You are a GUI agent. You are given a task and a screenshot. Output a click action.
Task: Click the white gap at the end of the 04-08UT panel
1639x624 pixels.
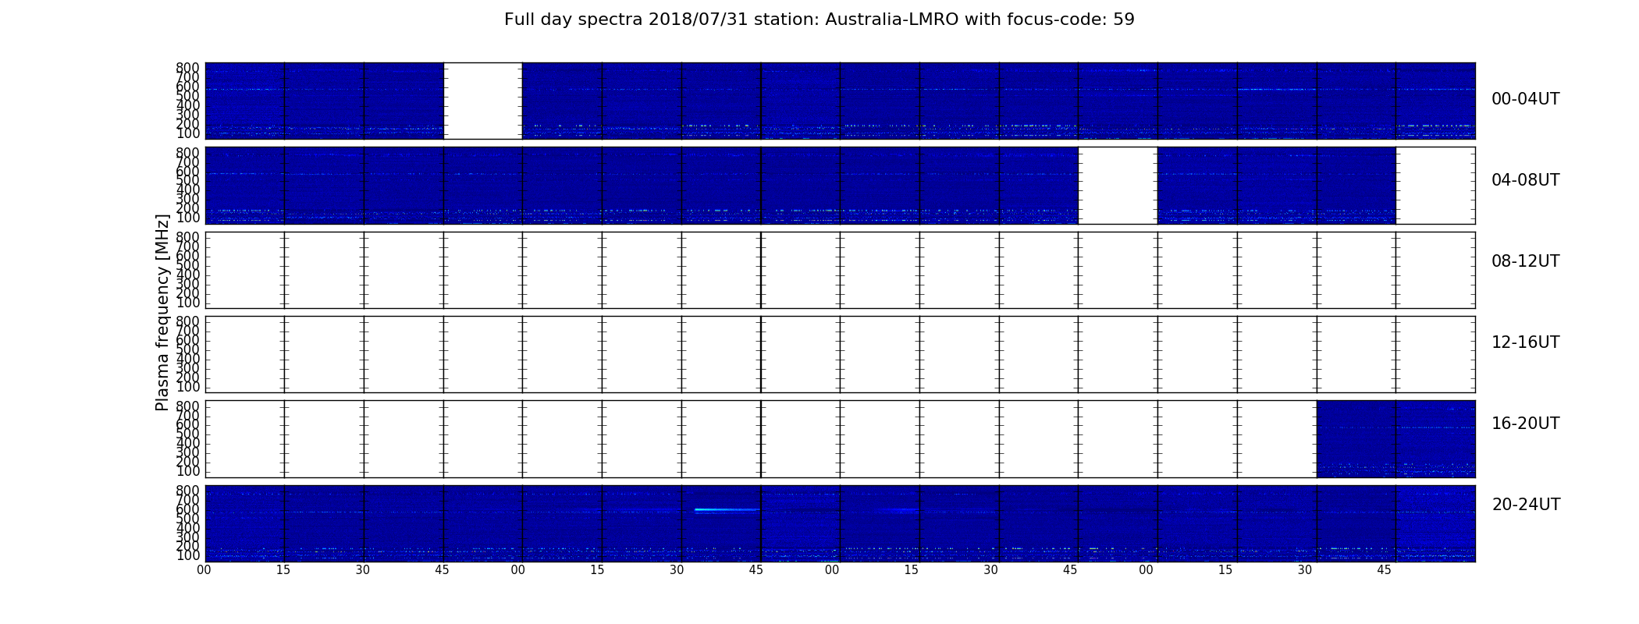[x=1435, y=186]
